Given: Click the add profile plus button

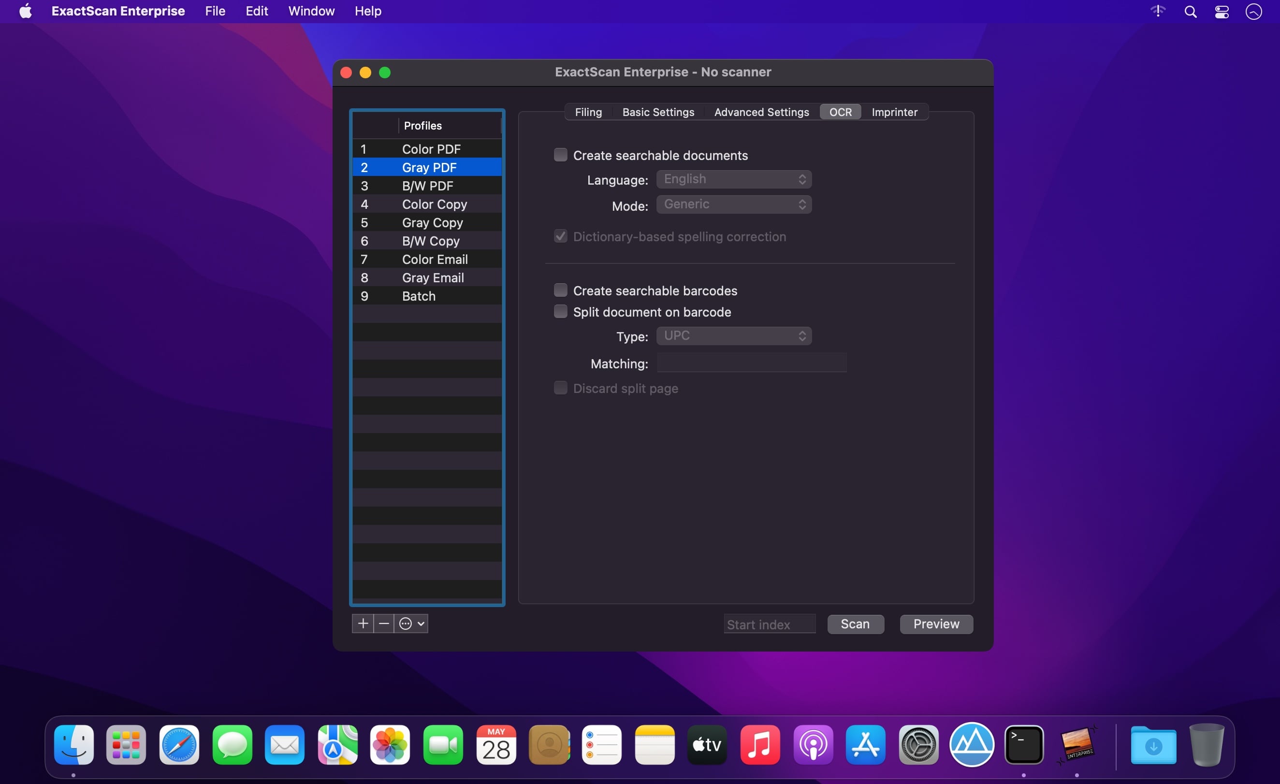Looking at the screenshot, I should [363, 624].
